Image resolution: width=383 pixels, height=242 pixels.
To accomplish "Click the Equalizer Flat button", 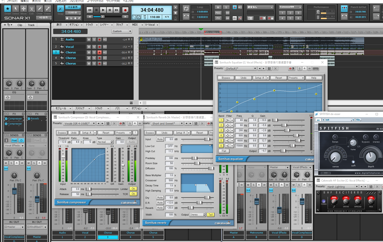I will pos(224,151).
